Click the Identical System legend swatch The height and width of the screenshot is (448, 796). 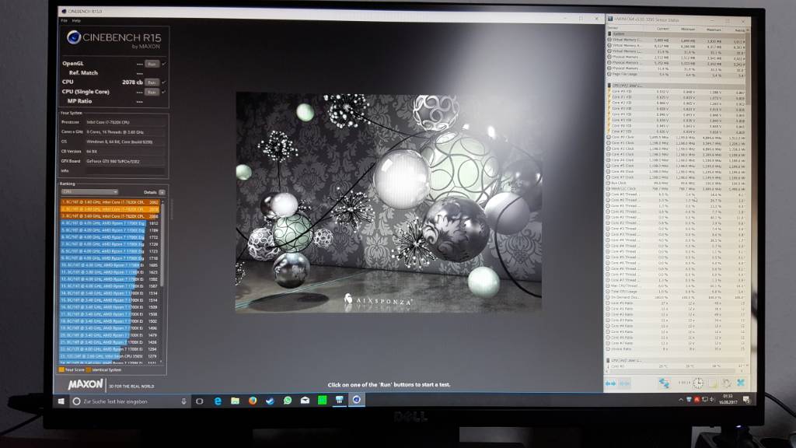pyautogui.click(x=89, y=369)
